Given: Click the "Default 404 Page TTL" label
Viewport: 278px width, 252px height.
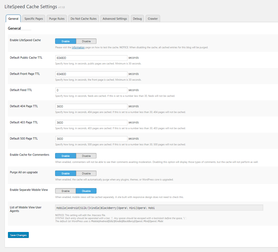Looking at the screenshot, I should tap(24, 106).
